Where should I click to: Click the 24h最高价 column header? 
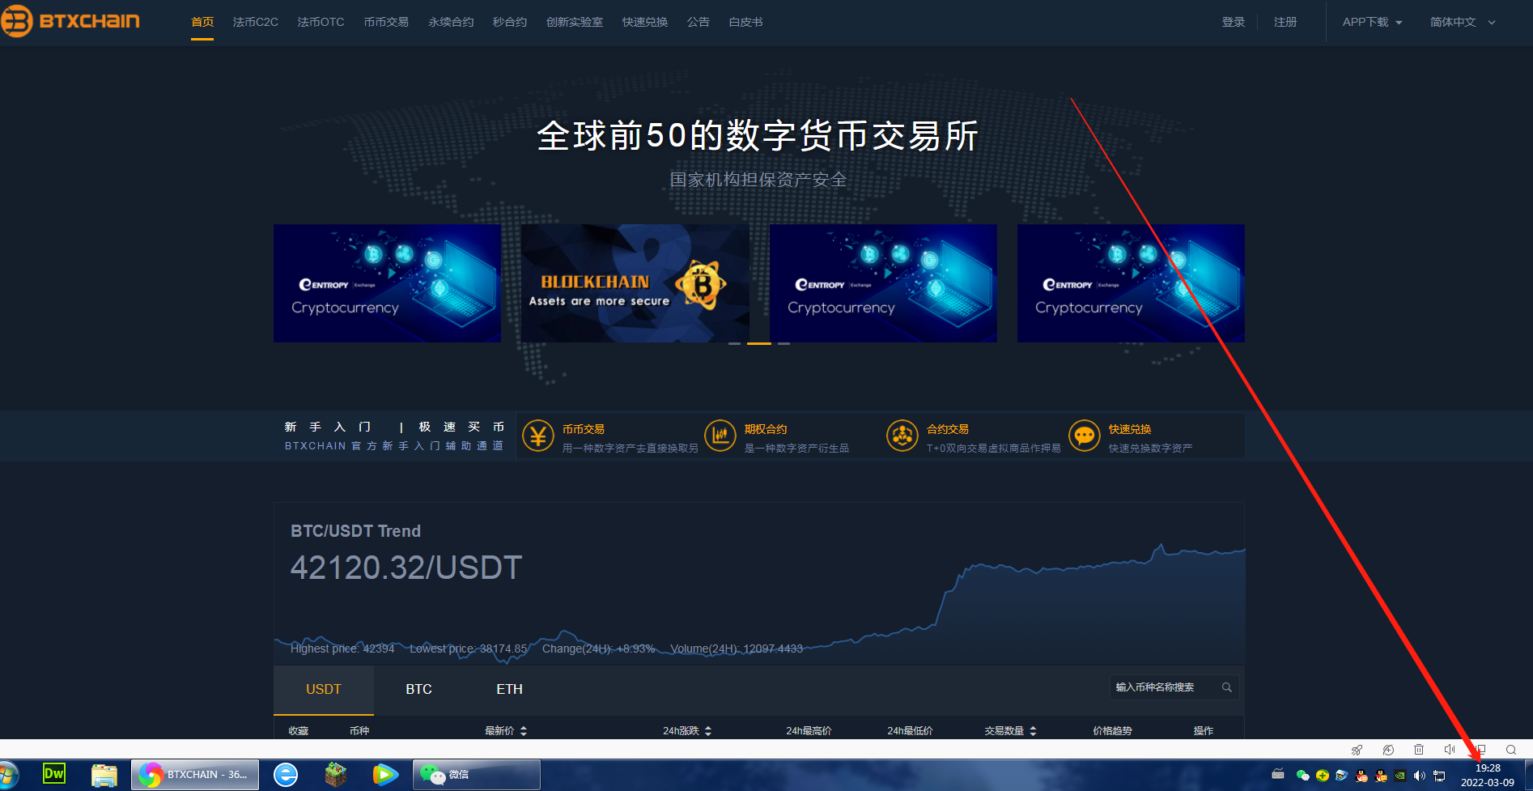(x=809, y=731)
